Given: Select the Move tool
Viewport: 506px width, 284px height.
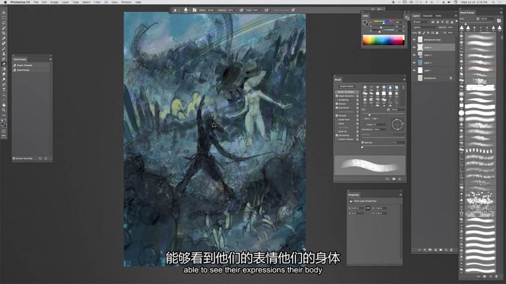Looking at the screenshot, I should [x=4, y=12].
